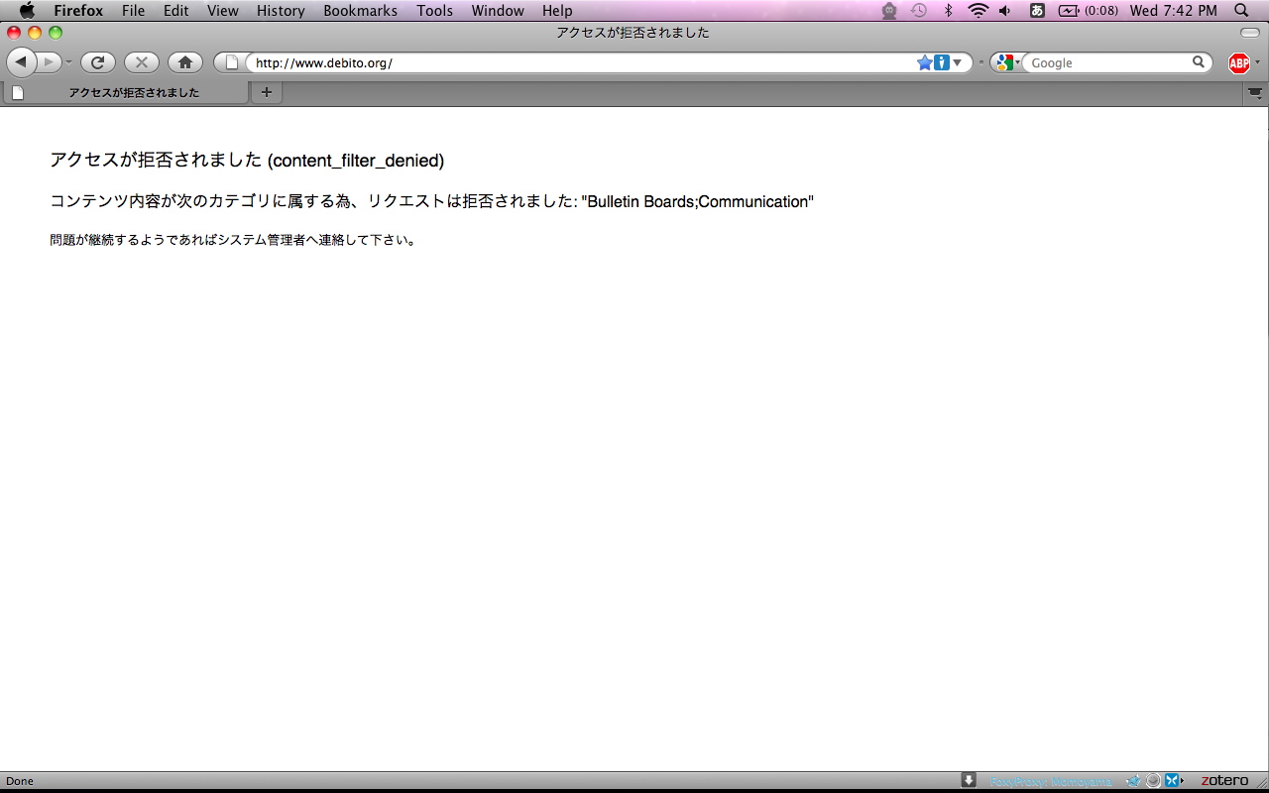Click the page identity icon in URL bar
1269x793 pixels.
point(232,62)
